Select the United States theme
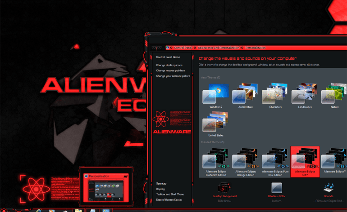Image resolution: width=347 pixels, height=212 pixels. pyautogui.click(x=216, y=124)
